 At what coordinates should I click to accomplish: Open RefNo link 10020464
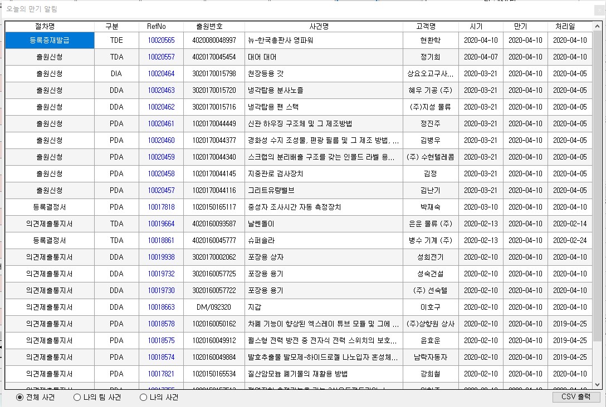point(161,73)
